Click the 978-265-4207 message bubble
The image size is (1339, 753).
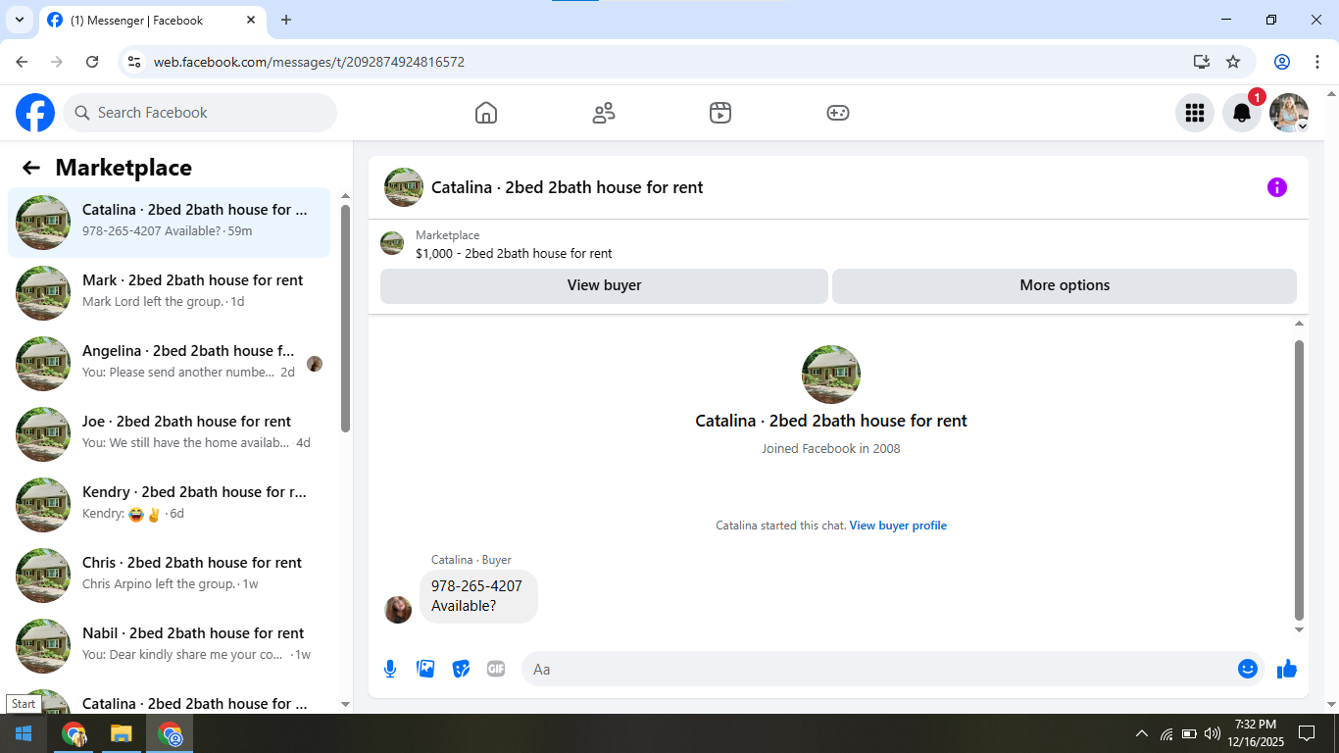pyautogui.click(x=478, y=596)
